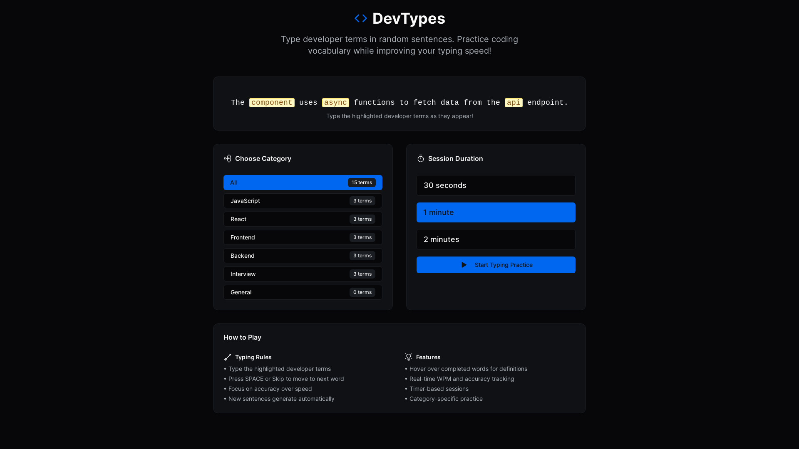Choose the Interview category
799x449 pixels.
pyautogui.click(x=303, y=274)
